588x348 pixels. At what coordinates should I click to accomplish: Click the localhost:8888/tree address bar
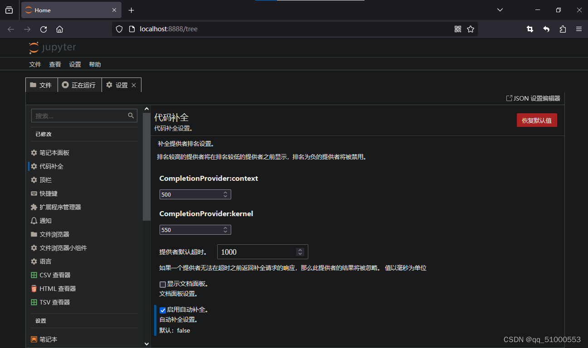coord(295,29)
